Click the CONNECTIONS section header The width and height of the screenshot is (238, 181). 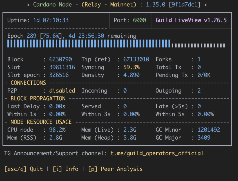click(x=28, y=83)
